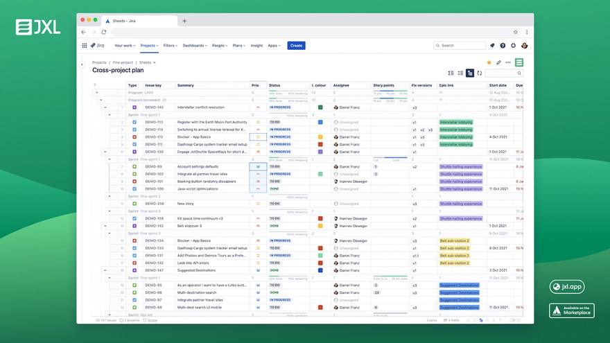
Task: Open the Fine project breadcrumb link
Action: click(x=123, y=62)
